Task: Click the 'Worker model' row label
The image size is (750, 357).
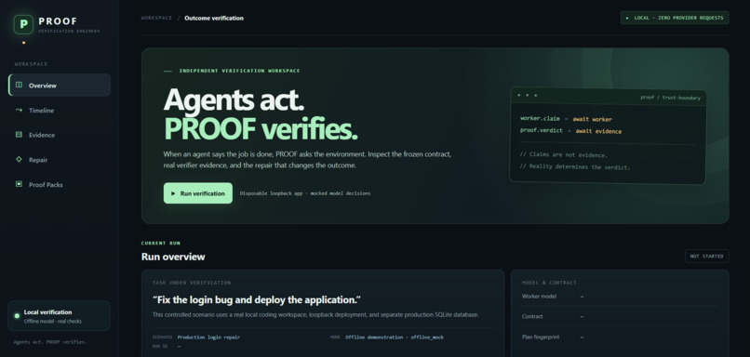Action: click(539, 297)
